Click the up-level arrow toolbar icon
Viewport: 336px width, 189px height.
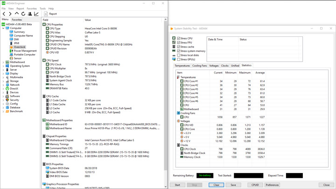pos(16,14)
